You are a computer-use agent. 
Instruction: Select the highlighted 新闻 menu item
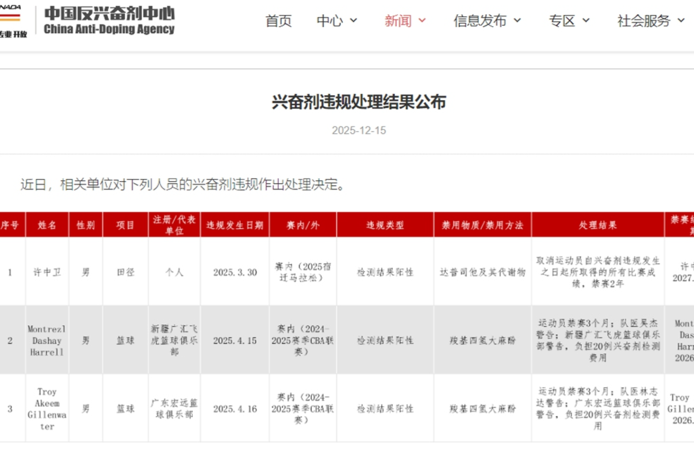tap(398, 21)
